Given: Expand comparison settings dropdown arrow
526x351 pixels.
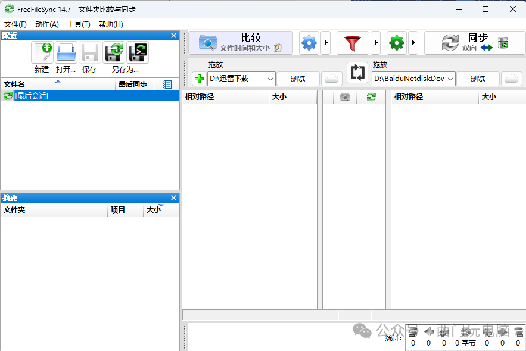Looking at the screenshot, I should (x=326, y=43).
